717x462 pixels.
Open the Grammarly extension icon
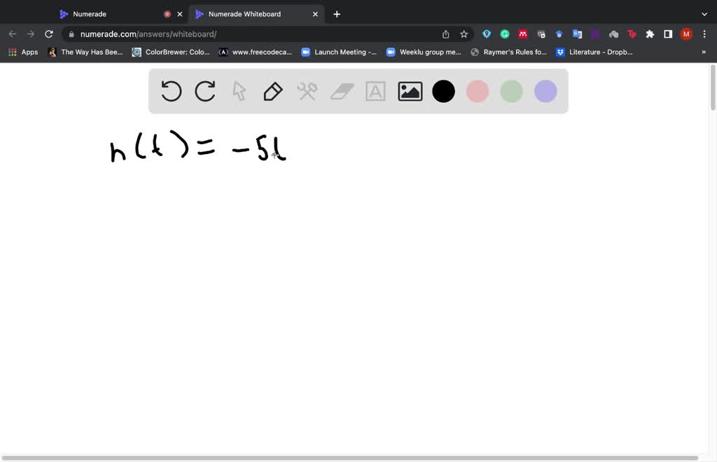505,34
